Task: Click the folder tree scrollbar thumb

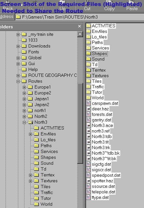Action: tap(80, 123)
